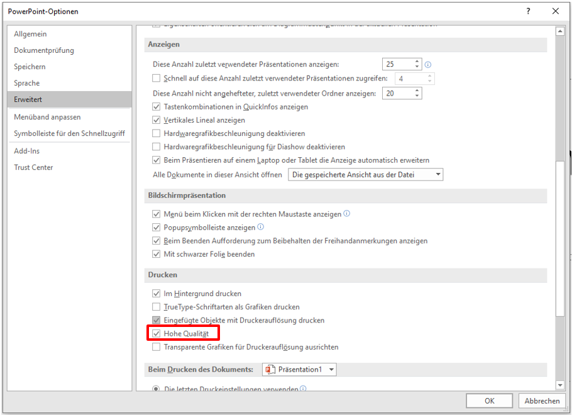
Task: Check Hardwaregrafikbeschleunigung deaktivieren
Action: pyautogui.click(x=156, y=133)
